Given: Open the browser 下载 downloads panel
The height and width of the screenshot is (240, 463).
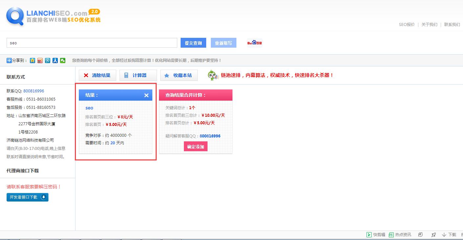Looking at the screenshot, I should point(449,234).
